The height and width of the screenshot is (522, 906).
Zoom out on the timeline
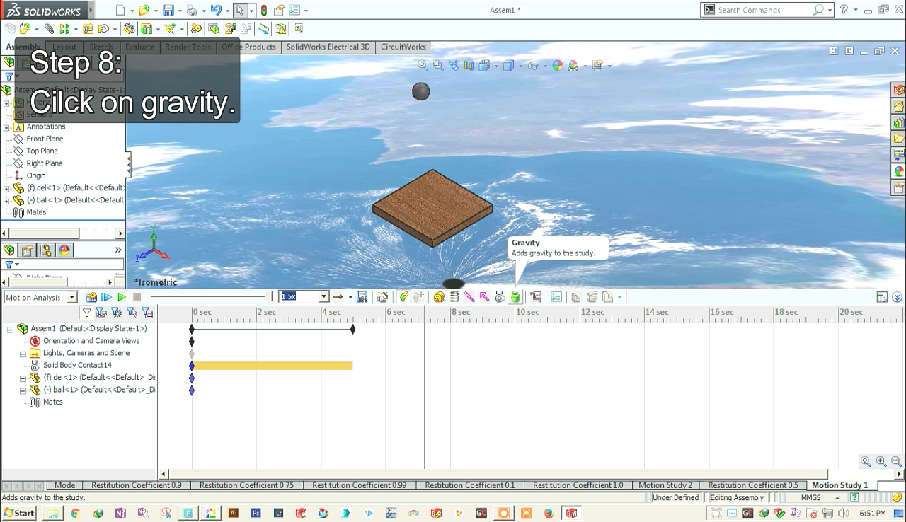click(x=896, y=461)
